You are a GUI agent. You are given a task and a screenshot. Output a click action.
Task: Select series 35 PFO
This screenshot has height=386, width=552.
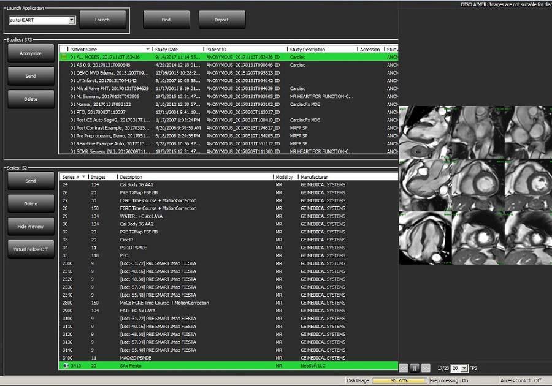(x=229, y=255)
